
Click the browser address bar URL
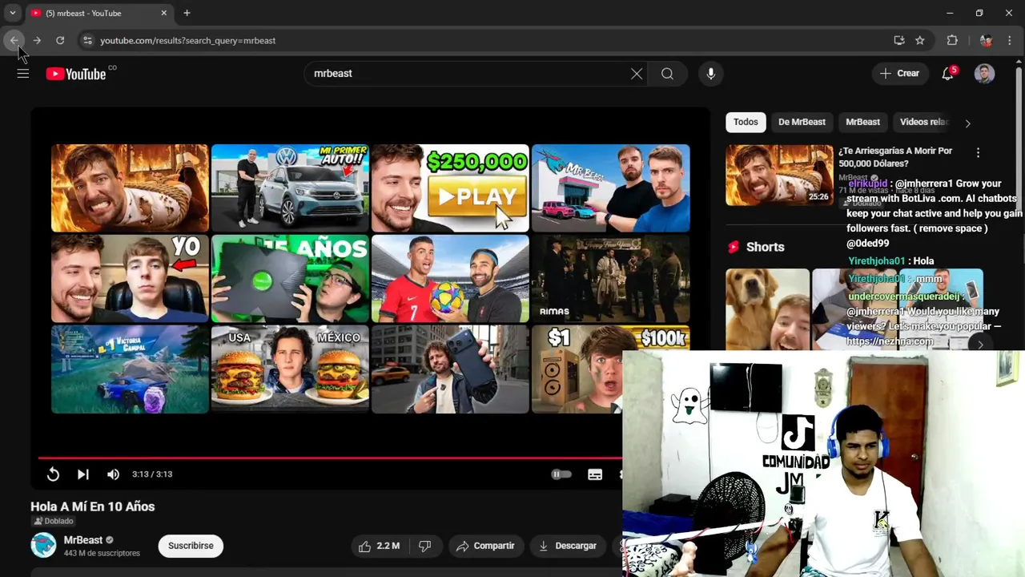(187, 40)
